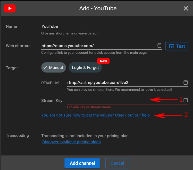The width and height of the screenshot is (193, 170).
Task: Click the Add - YouTube dialog title
Action: tap(98, 8)
